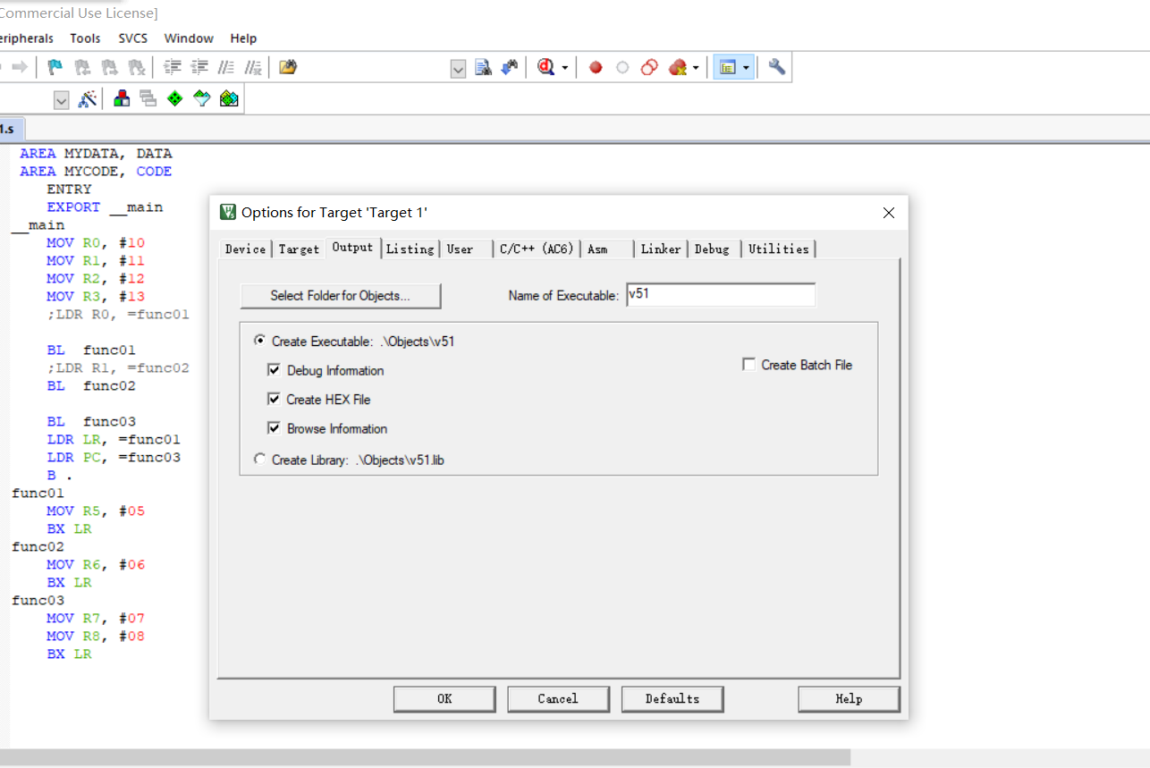
Task: Click the editor horizontal scrollbar thumb
Action: point(425,758)
